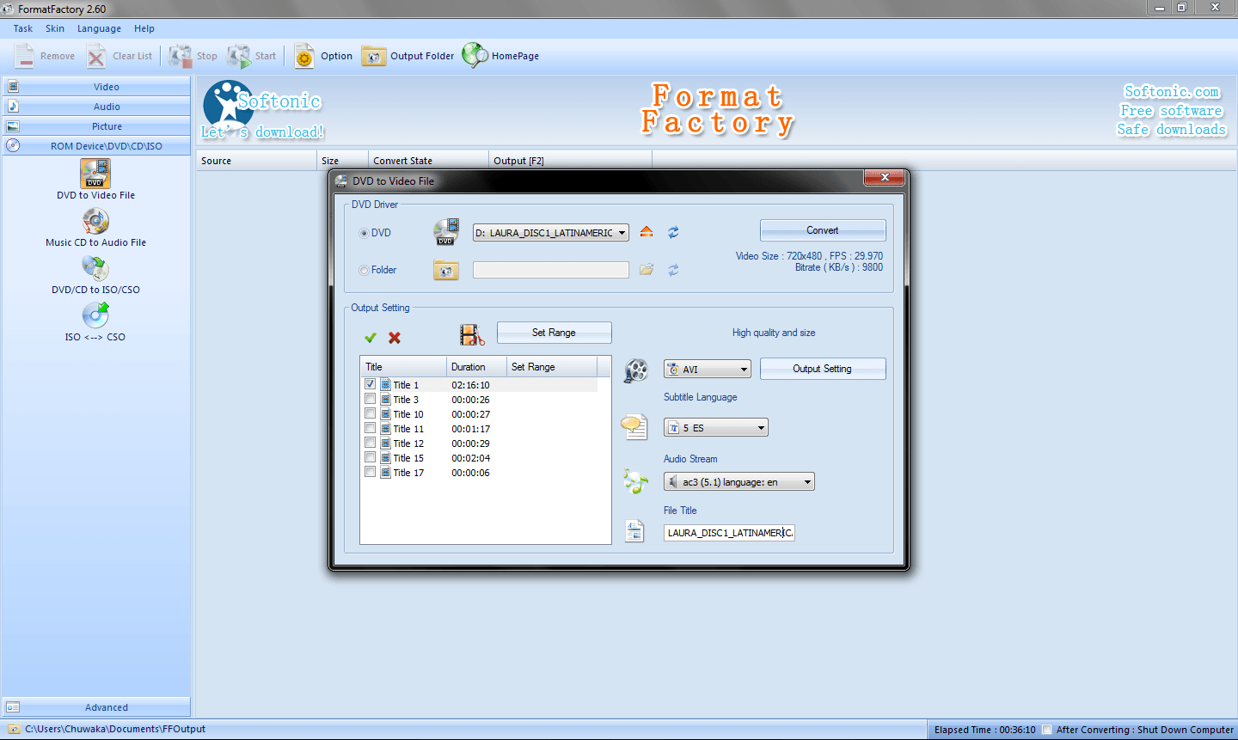Open the Option gear icon
Viewport: 1238px width, 740px height.
(304, 57)
